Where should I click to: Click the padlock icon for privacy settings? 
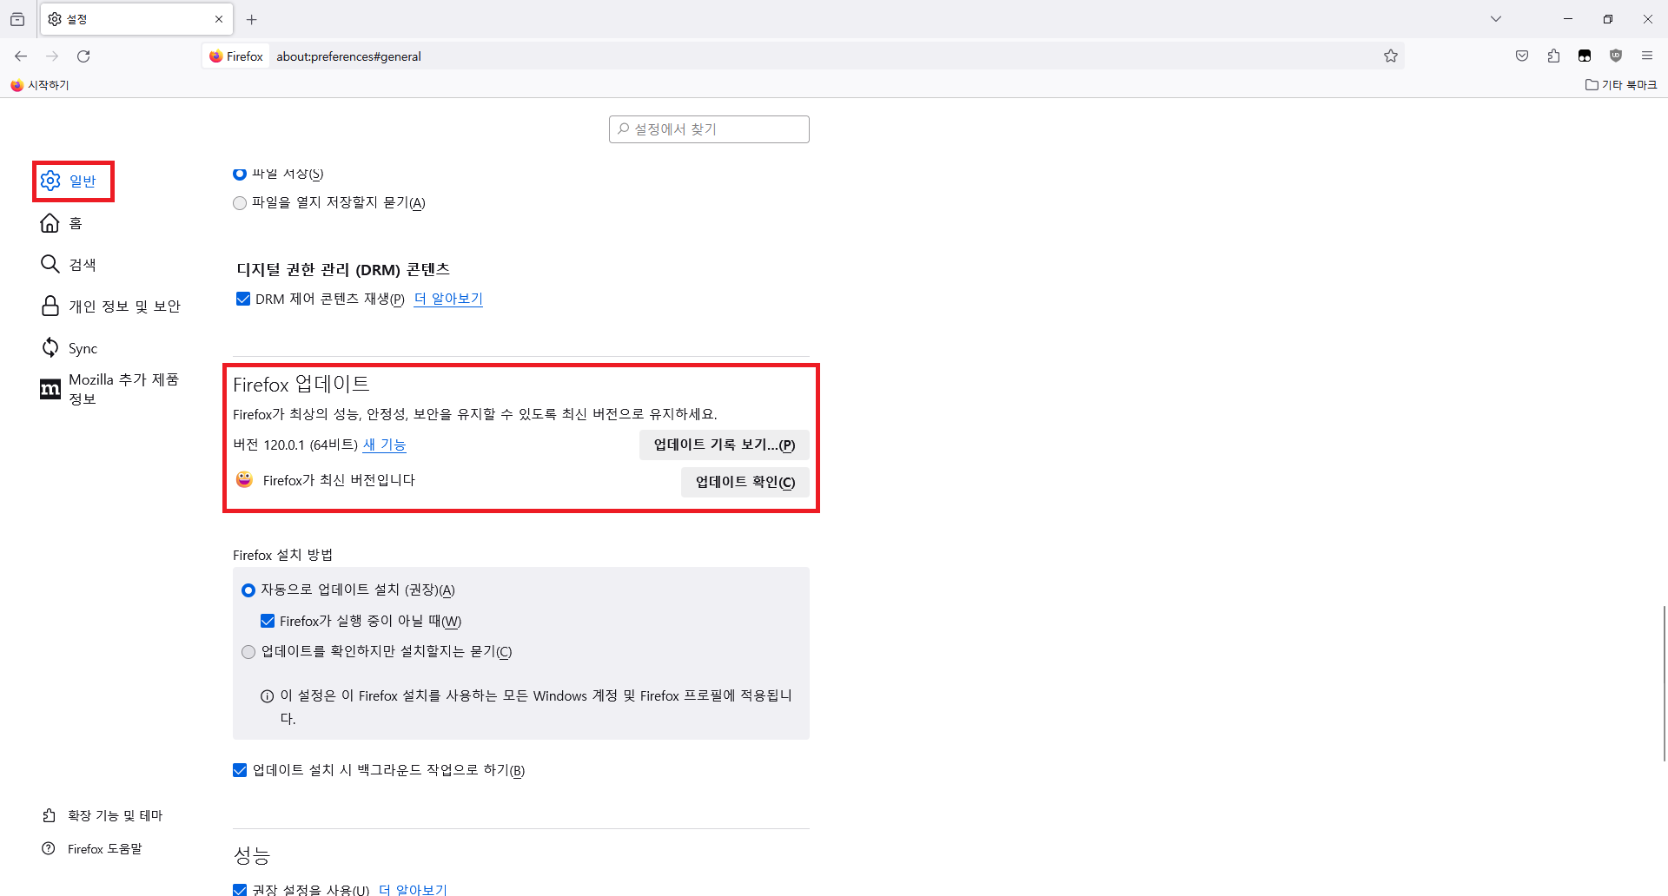50,306
